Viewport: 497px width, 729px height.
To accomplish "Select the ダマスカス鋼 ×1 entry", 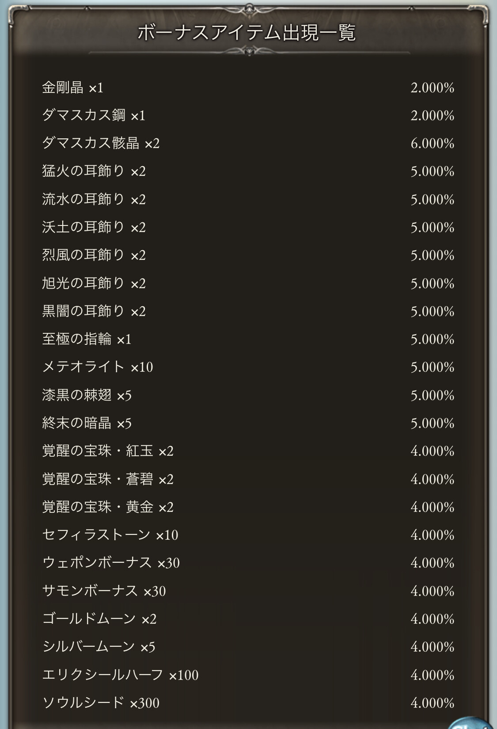I will (94, 115).
